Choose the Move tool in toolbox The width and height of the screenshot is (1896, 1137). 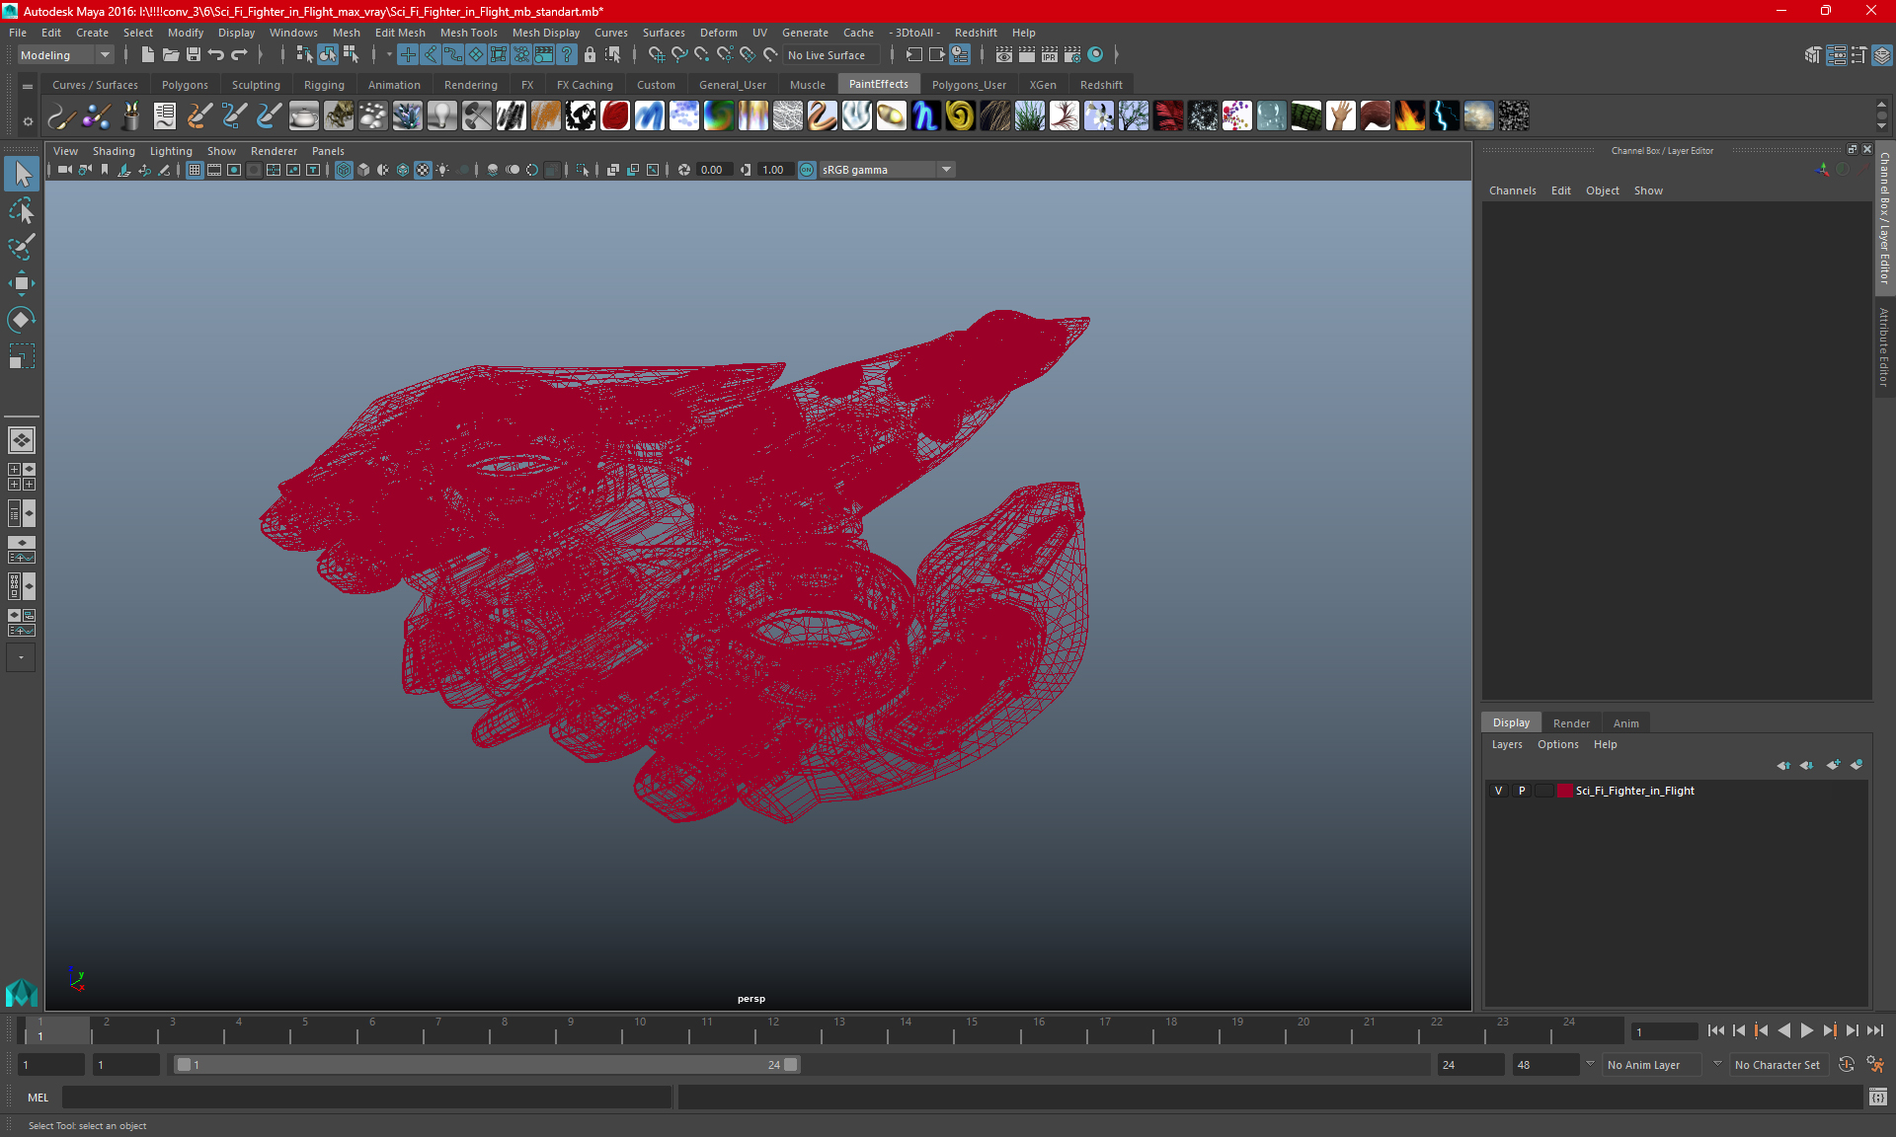point(22,283)
